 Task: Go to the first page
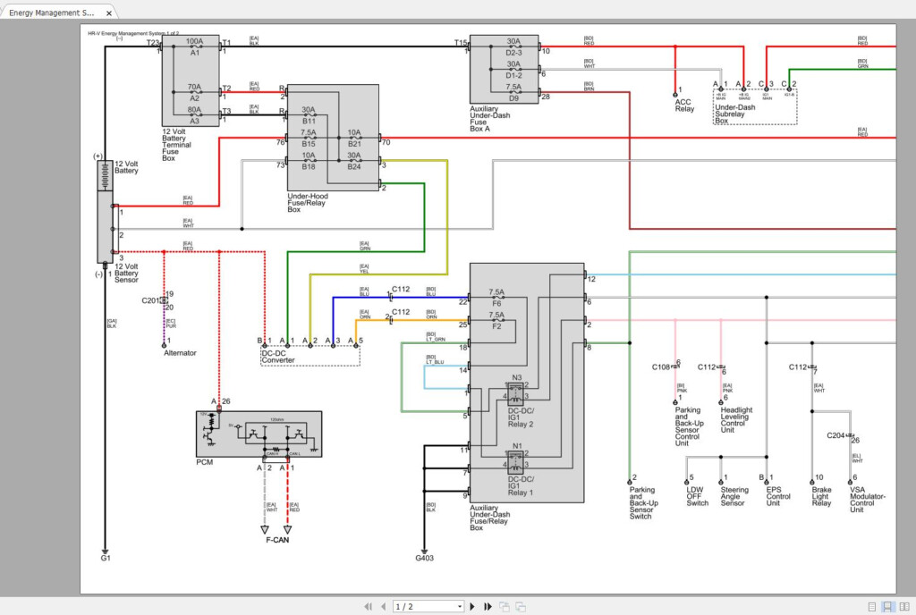pos(368,607)
